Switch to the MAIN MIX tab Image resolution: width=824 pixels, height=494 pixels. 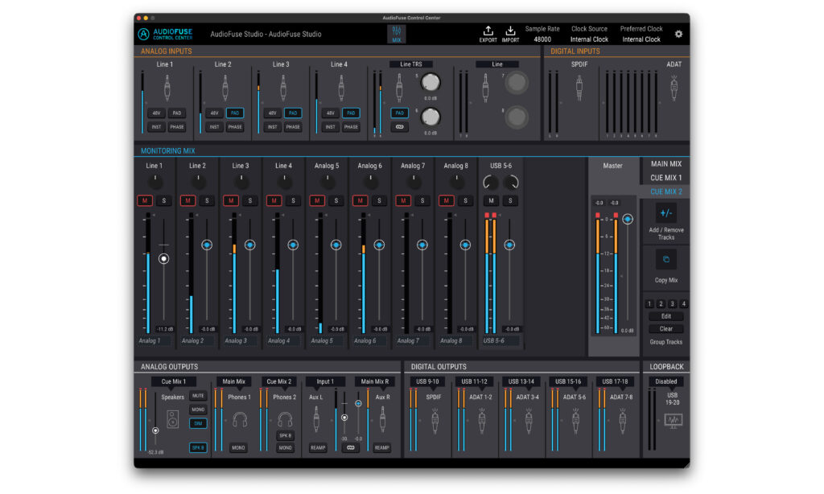(665, 164)
